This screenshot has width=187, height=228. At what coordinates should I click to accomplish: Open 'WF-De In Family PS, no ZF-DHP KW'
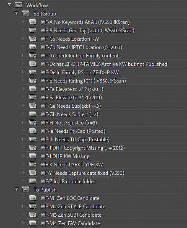[x=80, y=73]
